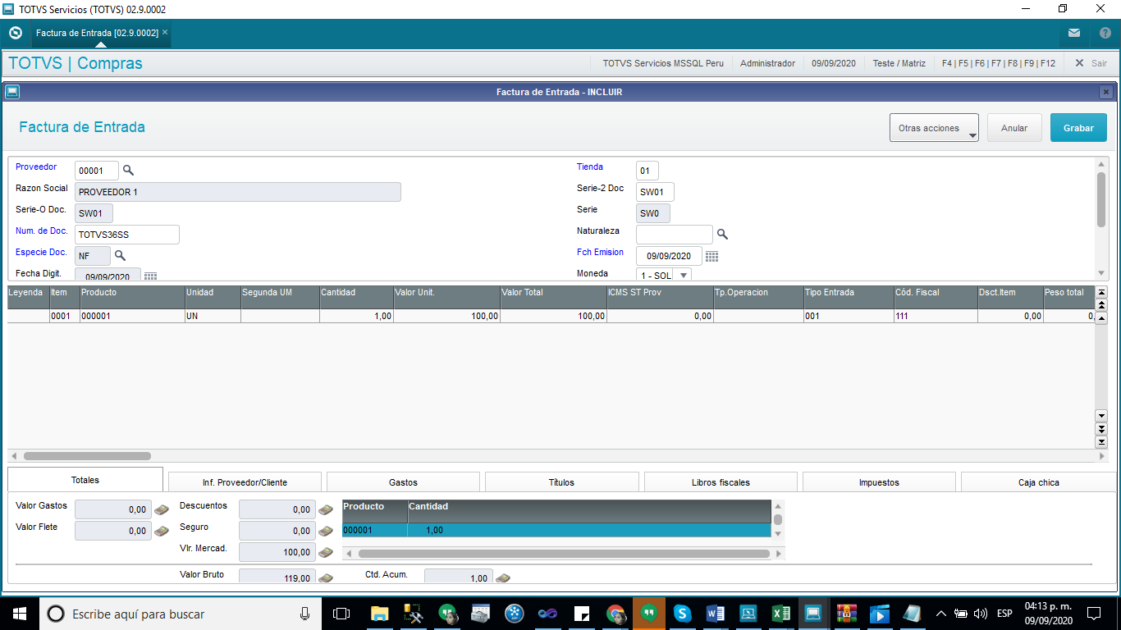The width and height of the screenshot is (1121, 630).
Task: Click the Teste / Matriz branch label
Action: click(x=899, y=63)
